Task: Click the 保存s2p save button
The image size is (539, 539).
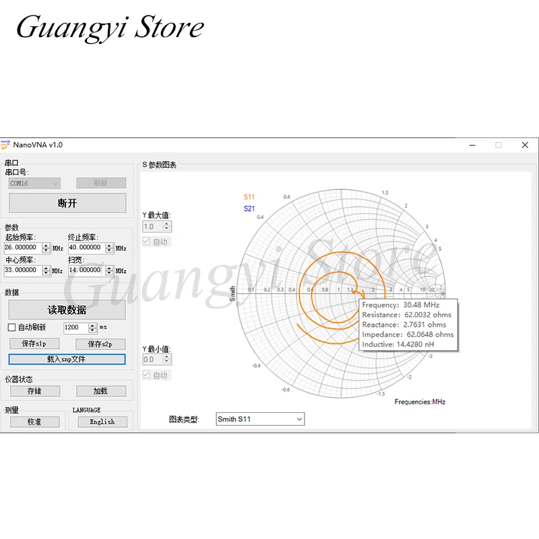Action: (x=100, y=344)
